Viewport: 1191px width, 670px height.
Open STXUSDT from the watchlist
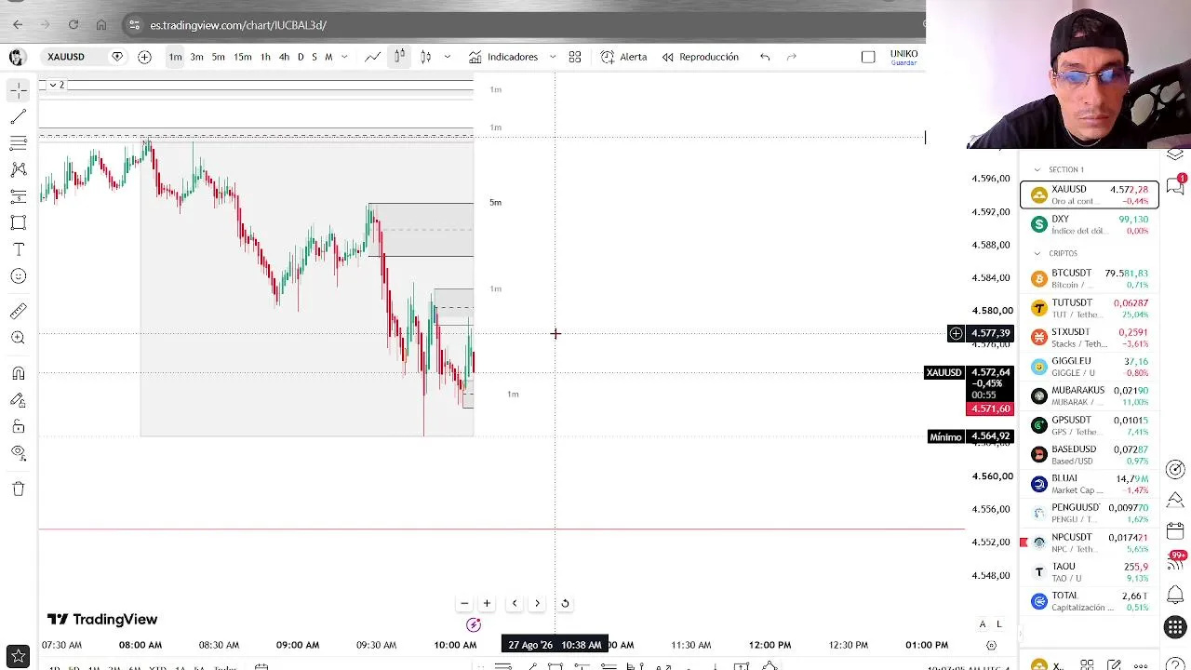[1090, 337]
